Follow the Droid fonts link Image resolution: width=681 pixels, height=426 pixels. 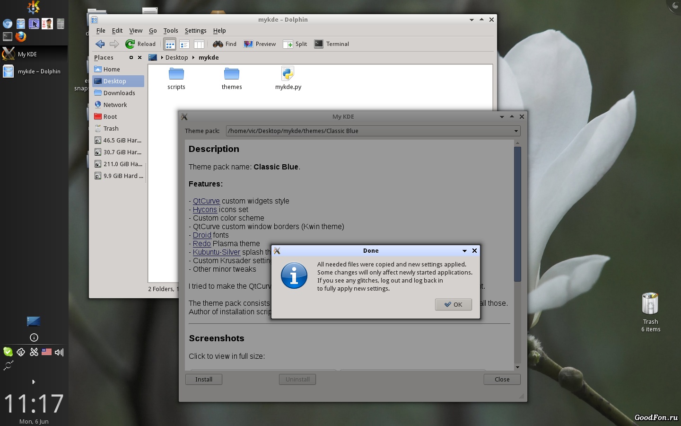pos(202,235)
